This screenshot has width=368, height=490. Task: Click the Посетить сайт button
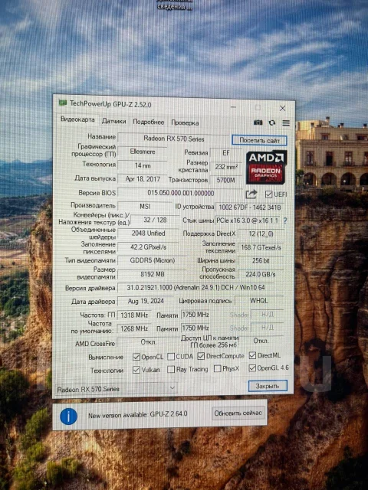259,140
